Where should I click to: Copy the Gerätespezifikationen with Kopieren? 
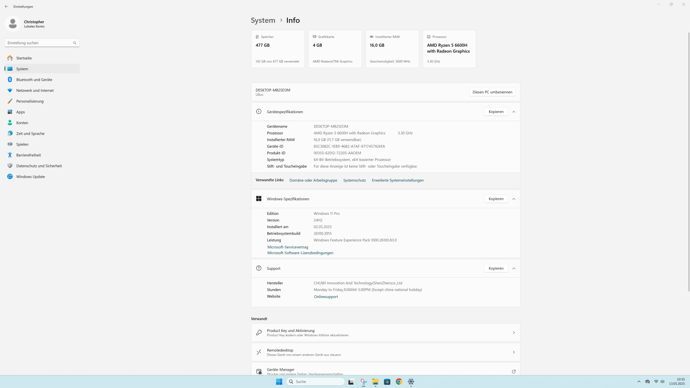(x=496, y=112)
